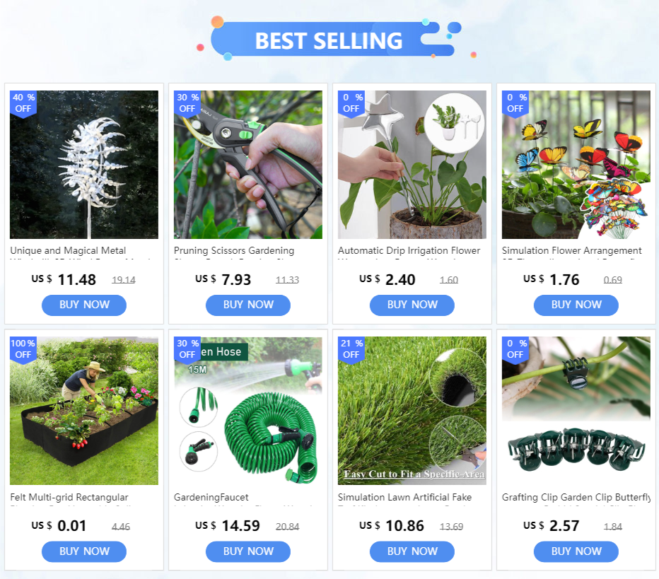Screen dimensions: 659x579
Task: Click BUY NOW under metal windmill
Action: coord(84,305)
